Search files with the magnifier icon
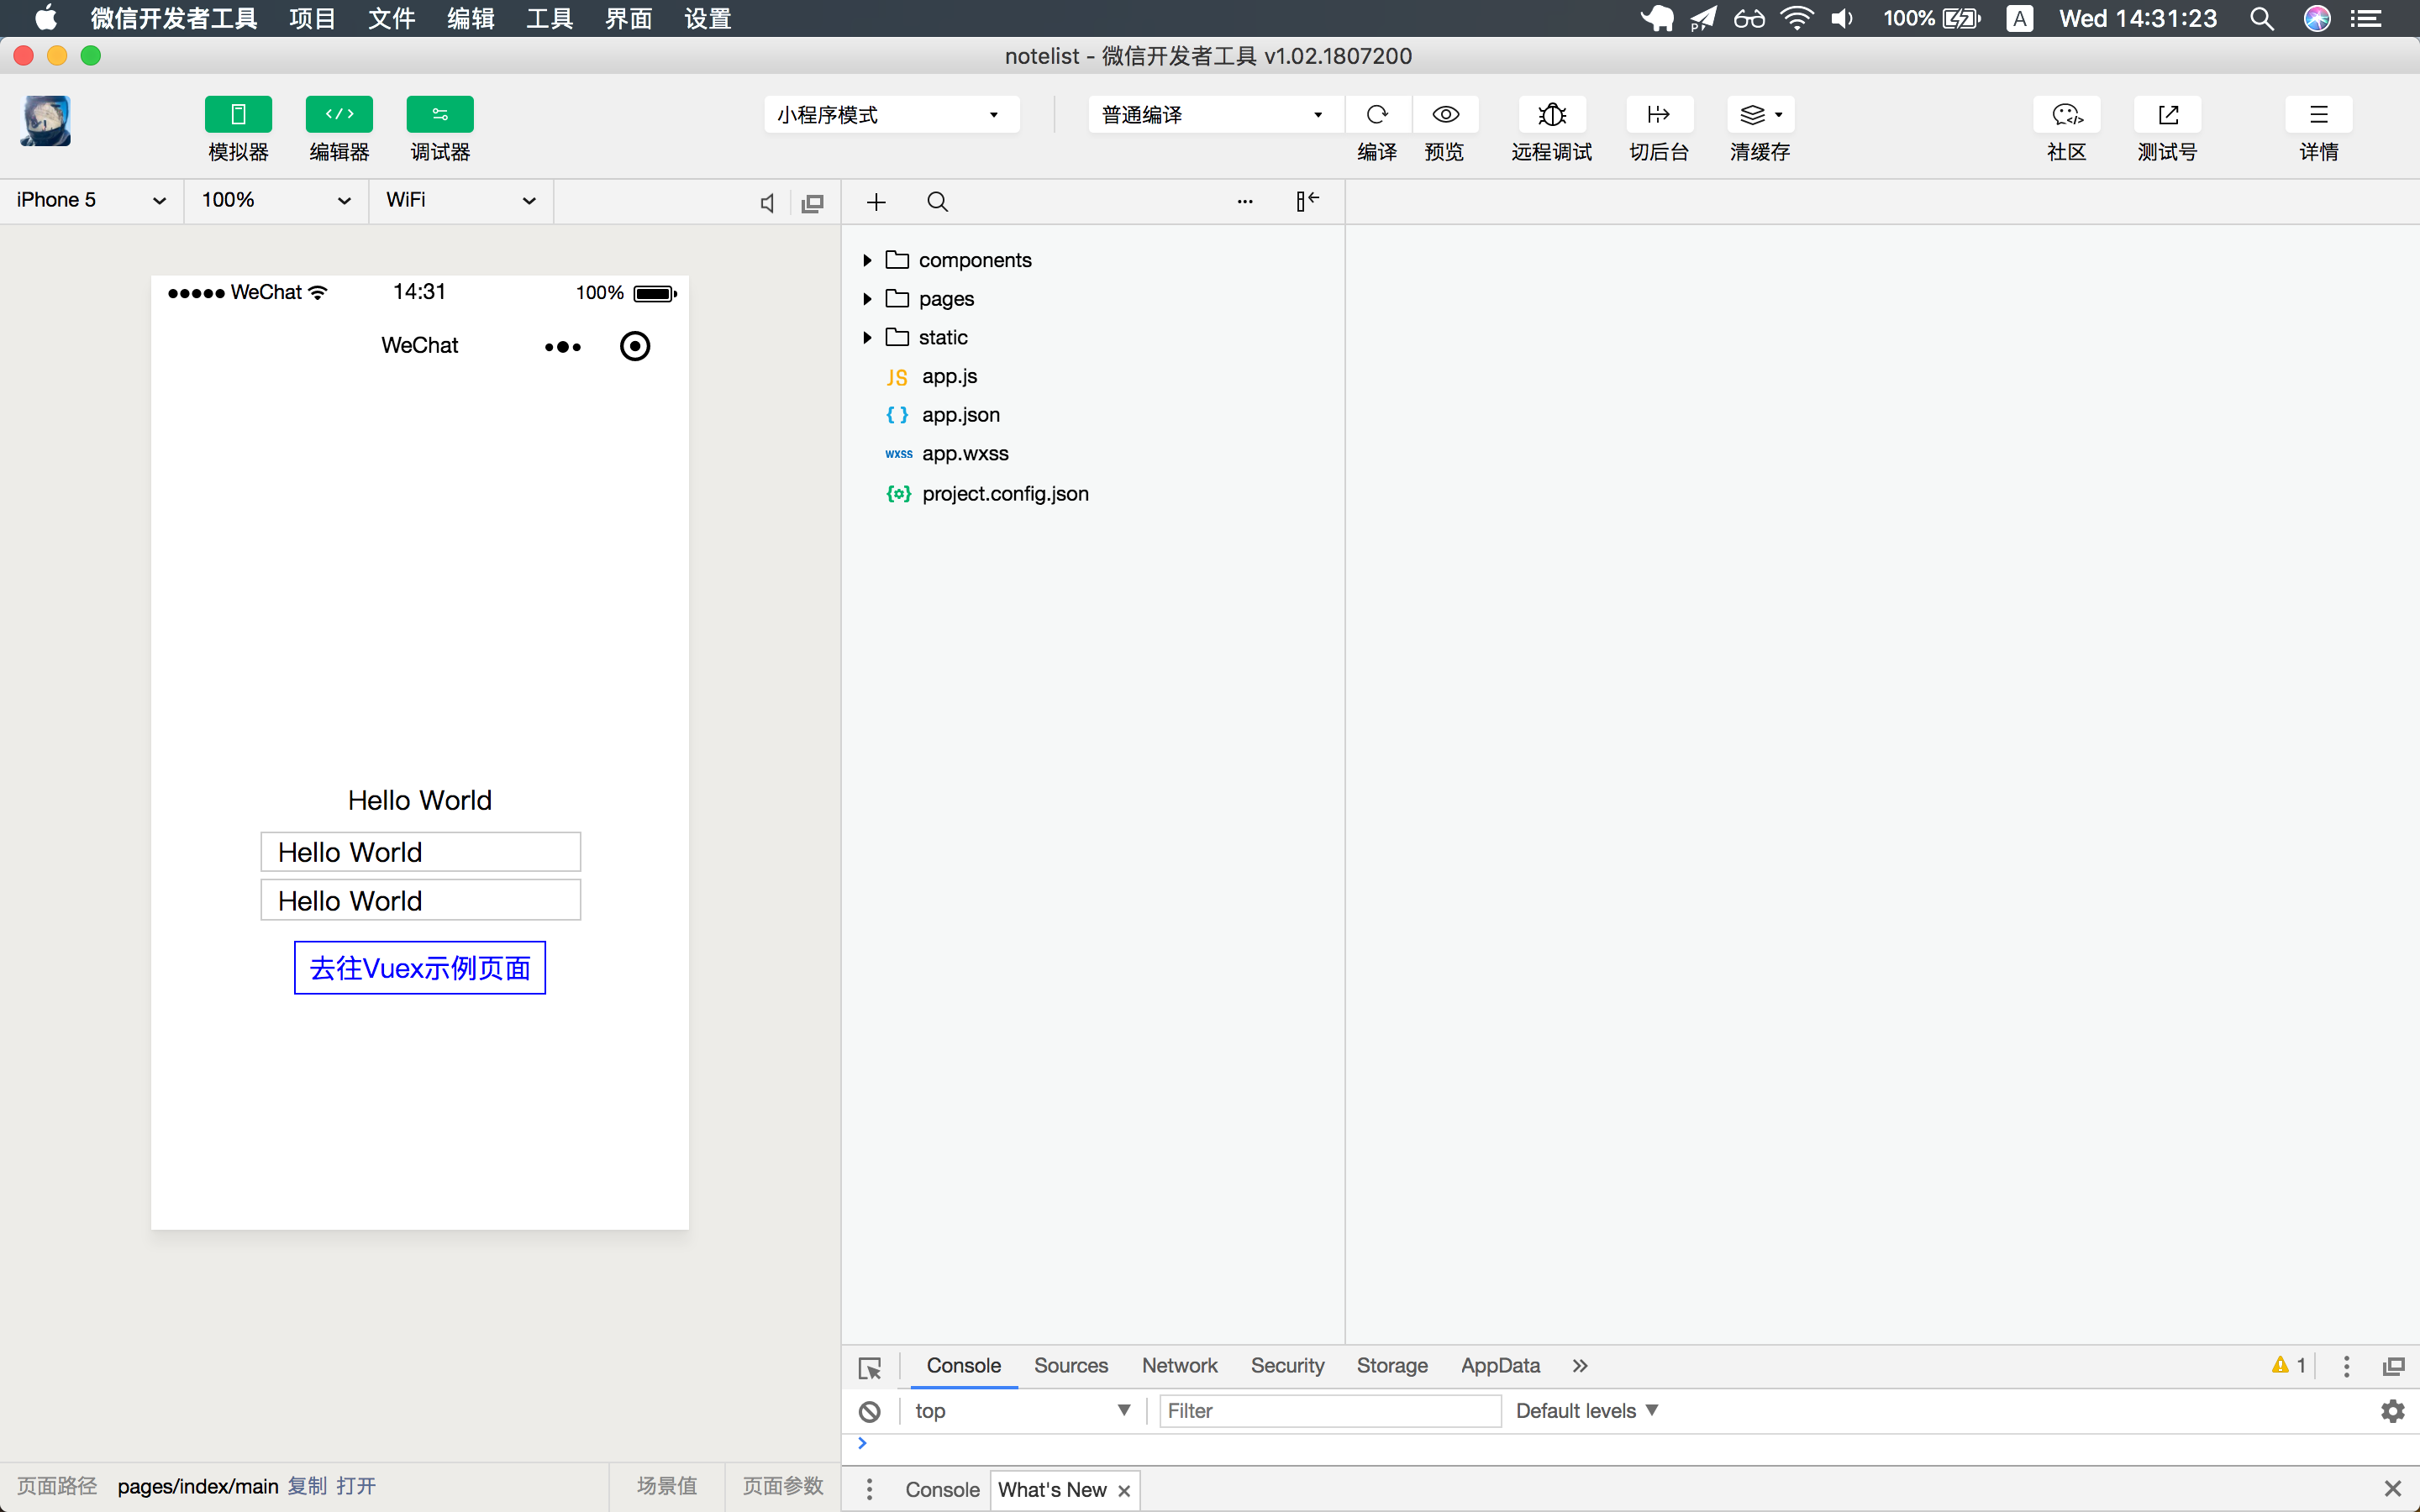Image resolution: width=2420 pixels, height=1512 pixels. [937, 202]
